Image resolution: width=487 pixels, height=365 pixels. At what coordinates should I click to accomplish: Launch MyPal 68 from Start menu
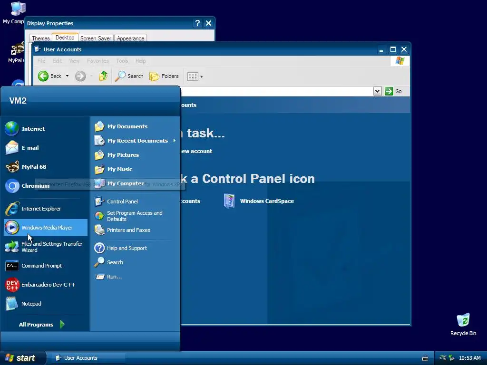tap(45, 167)
